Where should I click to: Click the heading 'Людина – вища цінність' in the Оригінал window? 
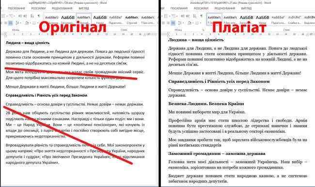(x=28, y=43)
